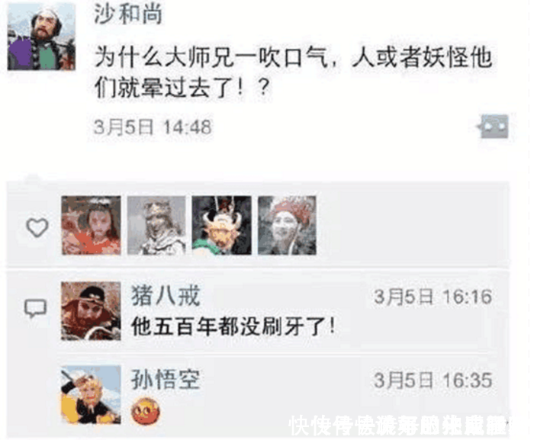
Task: Tap the emoji in 孙悟空's reply
Action: tap(146, 411)
